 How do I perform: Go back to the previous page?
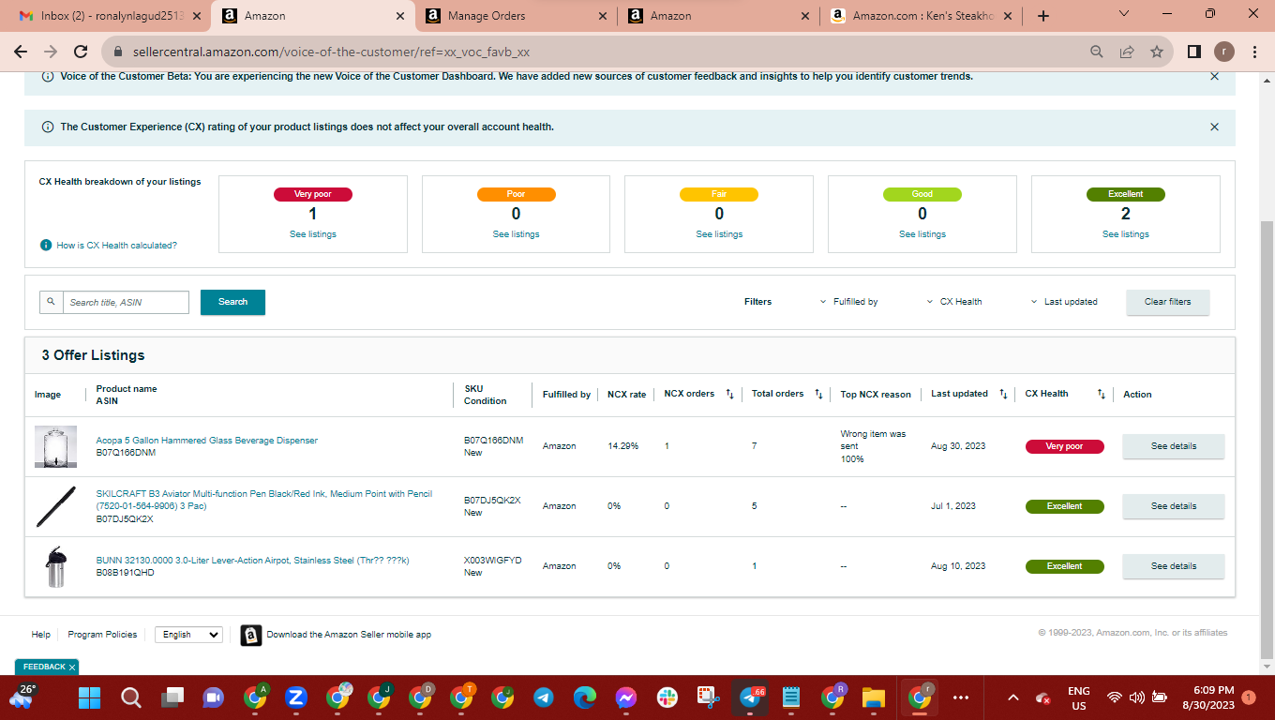(x=21, y=52)
